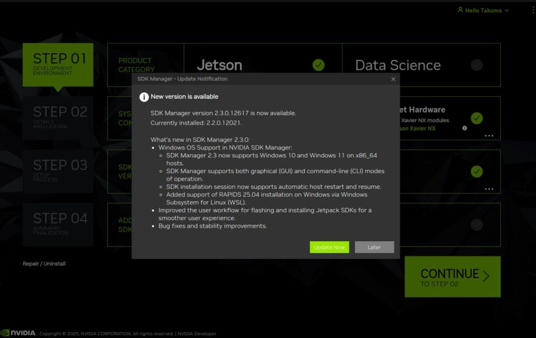Enable the unchecked circle in the STEP 04 row

tap(477, 225)
